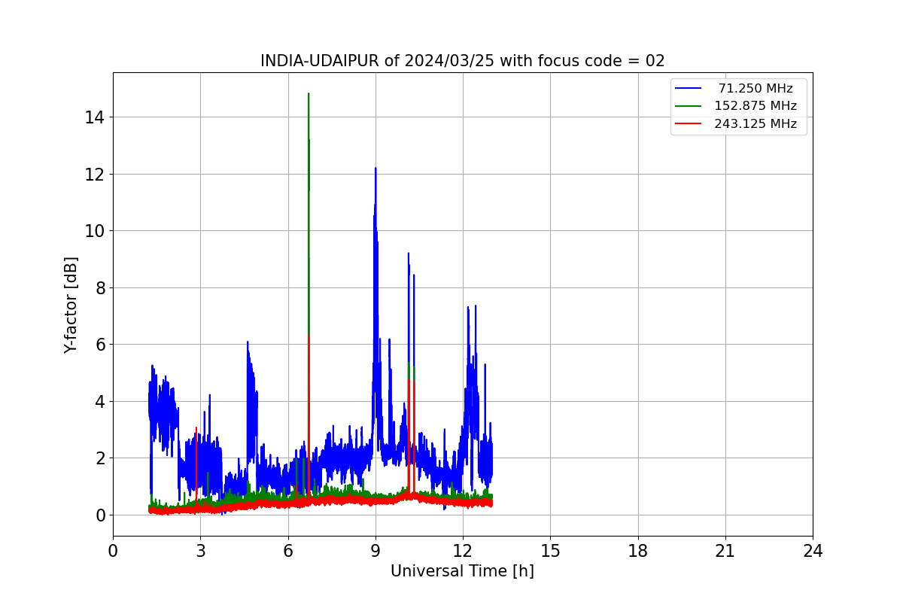Click the y-axis tick label 14

[95, 117]
